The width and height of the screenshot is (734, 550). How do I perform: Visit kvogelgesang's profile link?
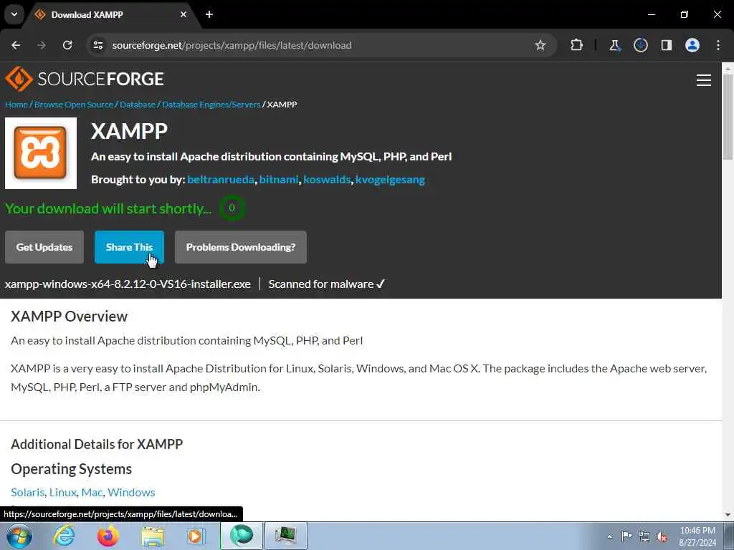pos(390,180)
